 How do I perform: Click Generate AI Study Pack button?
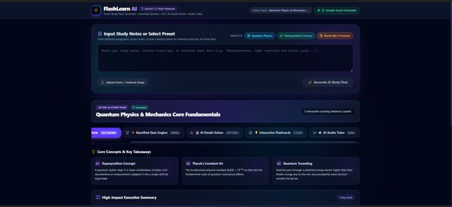(x=328, y=82)
